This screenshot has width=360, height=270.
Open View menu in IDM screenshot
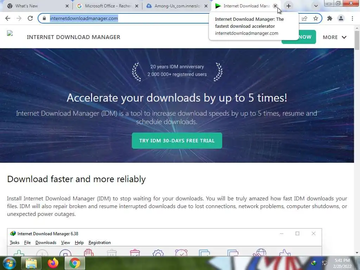(x=65, y=243)
